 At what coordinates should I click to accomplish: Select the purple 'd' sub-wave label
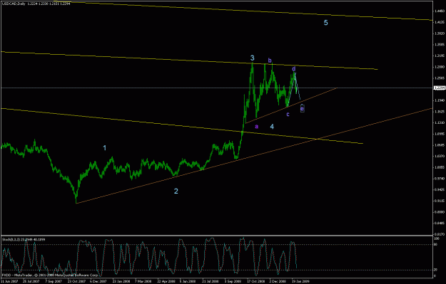[x=294, y=69]
